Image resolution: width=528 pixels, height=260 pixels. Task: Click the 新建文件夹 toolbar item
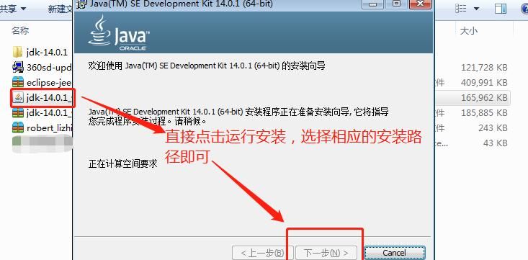click(x=60, y=9)
